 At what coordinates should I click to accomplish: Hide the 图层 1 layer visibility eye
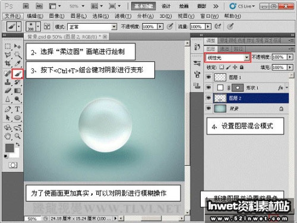(208, 77)
